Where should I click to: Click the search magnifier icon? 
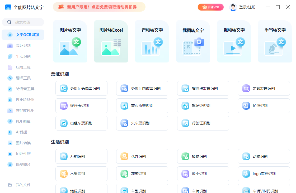point(9,22)
